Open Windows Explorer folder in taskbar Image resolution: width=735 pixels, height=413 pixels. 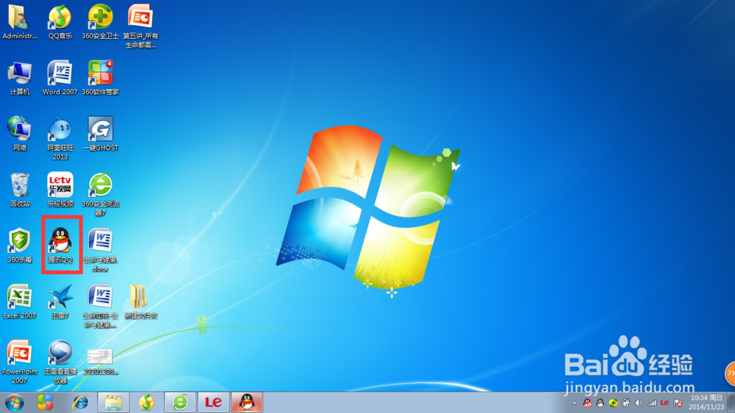pyautogui.click(x=113, y=403)
